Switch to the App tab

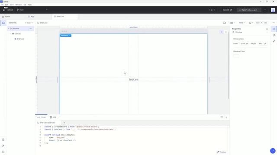point(31,16)
